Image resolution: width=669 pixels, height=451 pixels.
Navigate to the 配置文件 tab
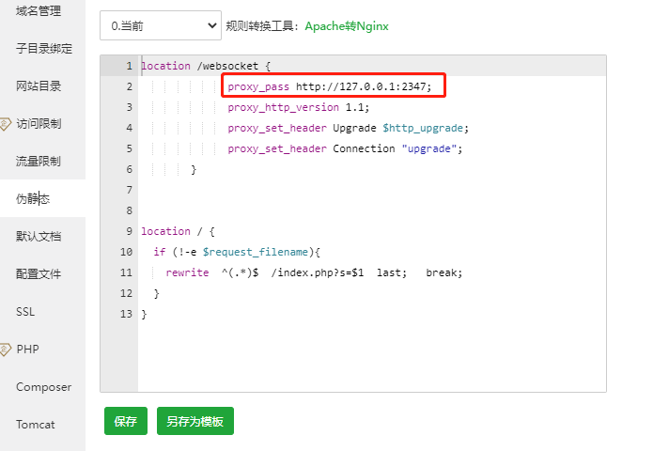38,274
